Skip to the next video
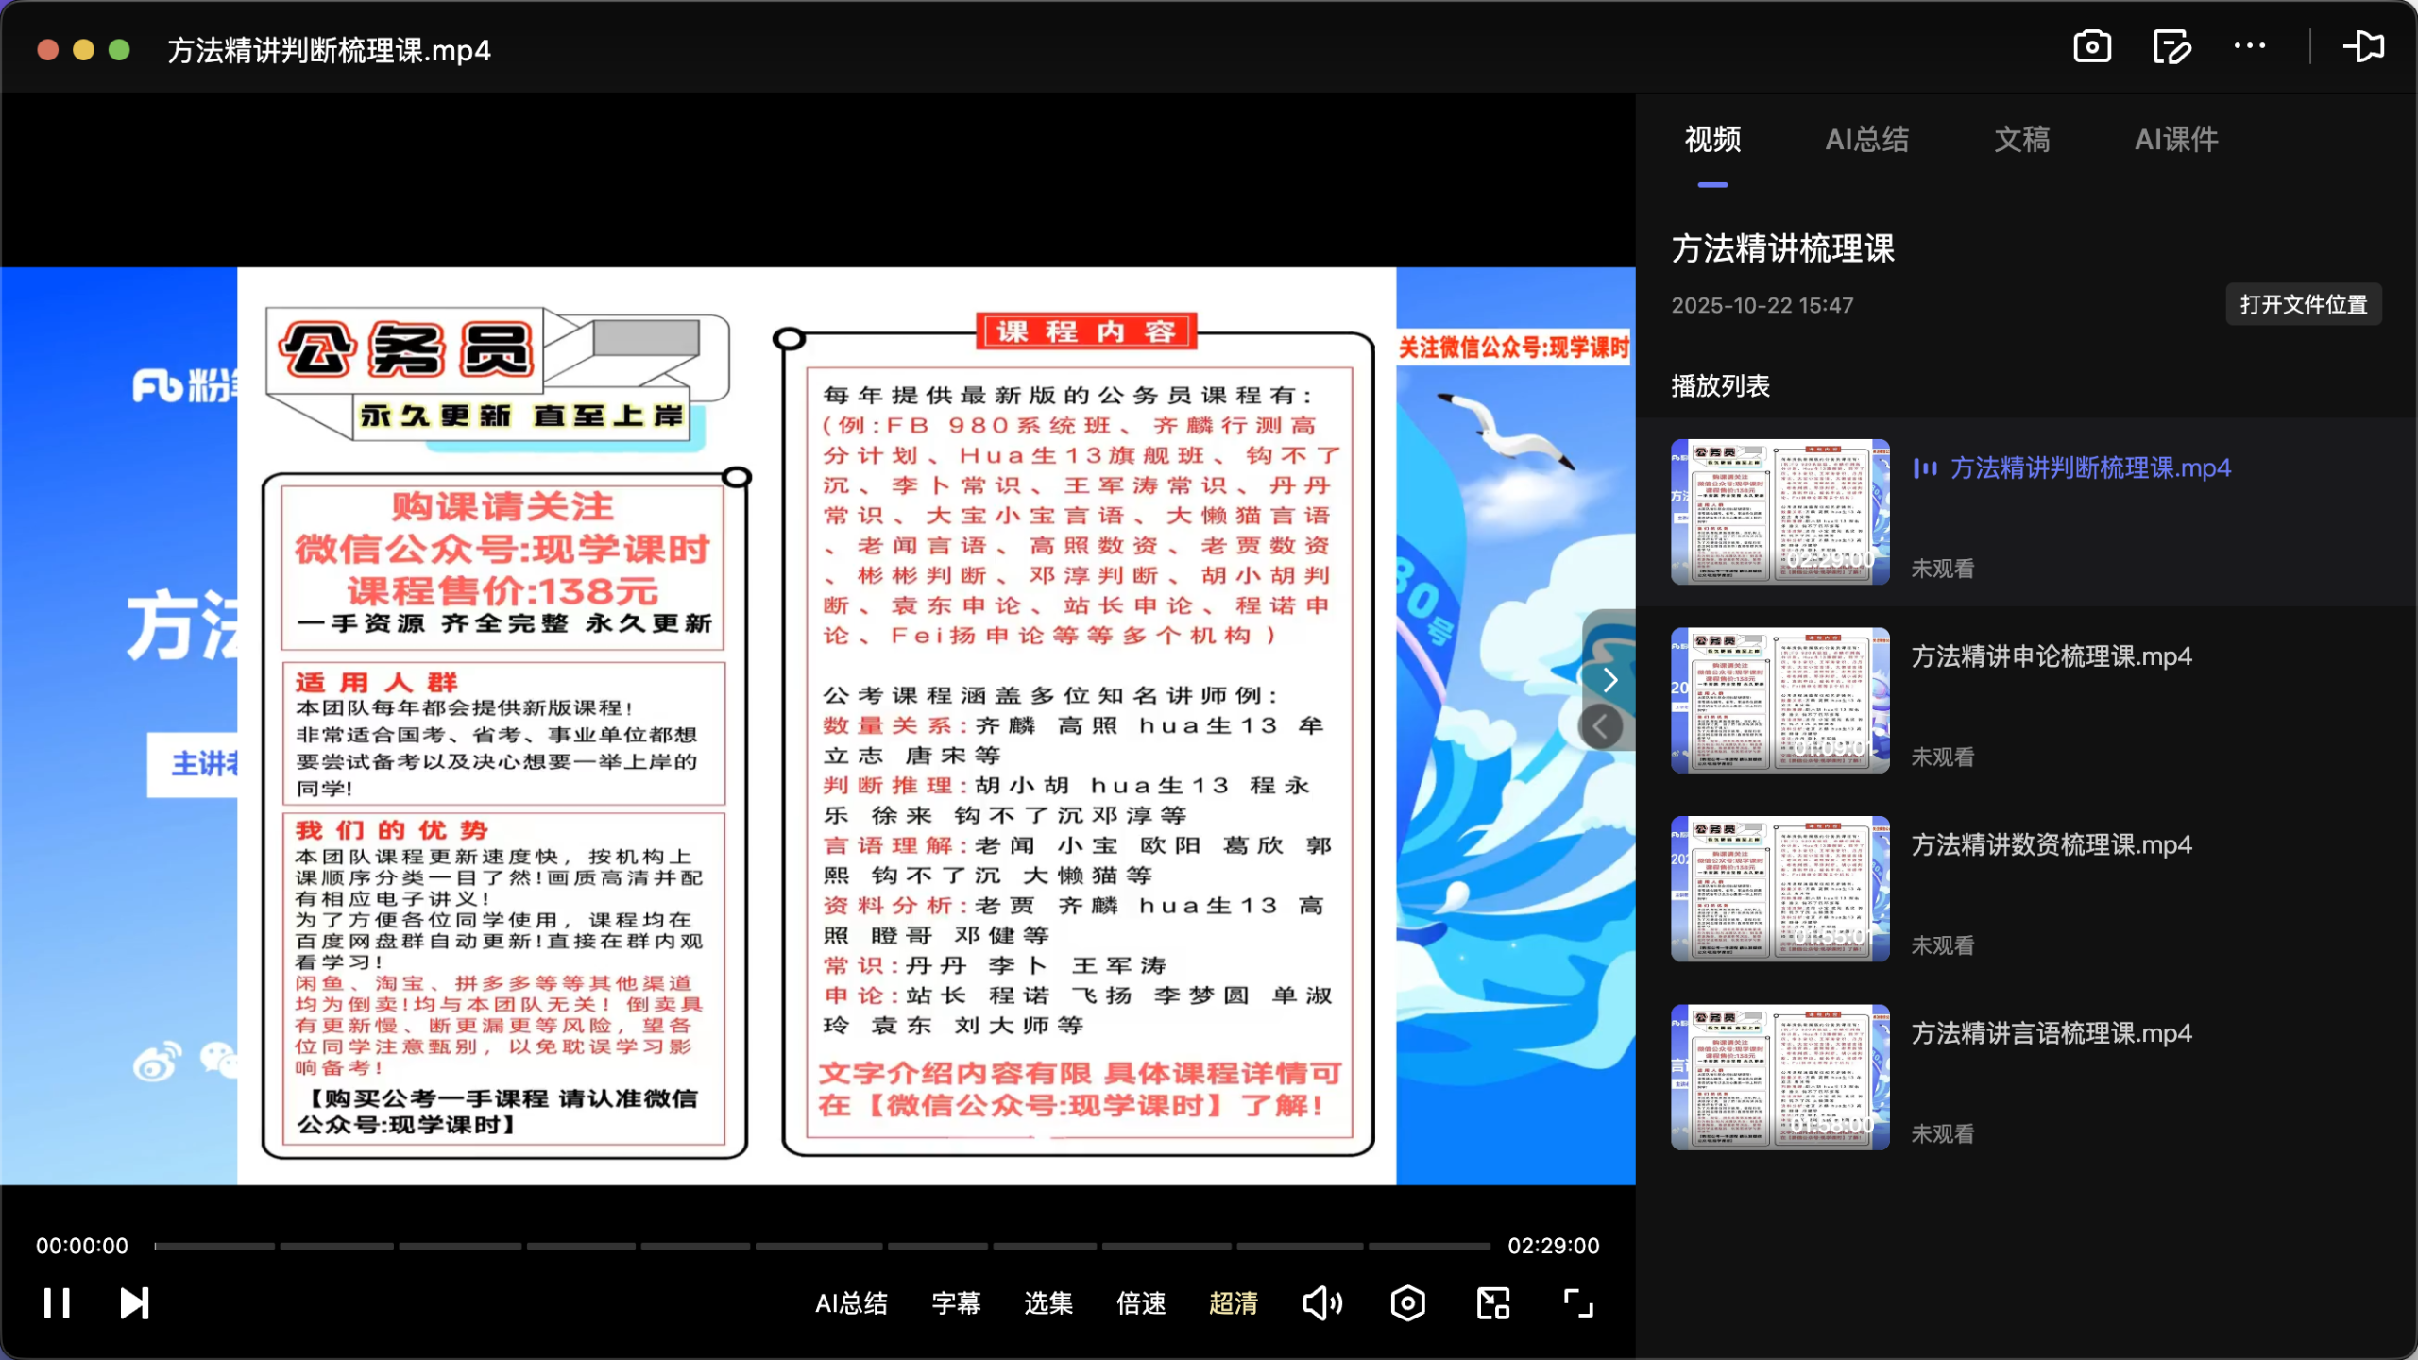2418x1360 pixels. (134, 1302)
